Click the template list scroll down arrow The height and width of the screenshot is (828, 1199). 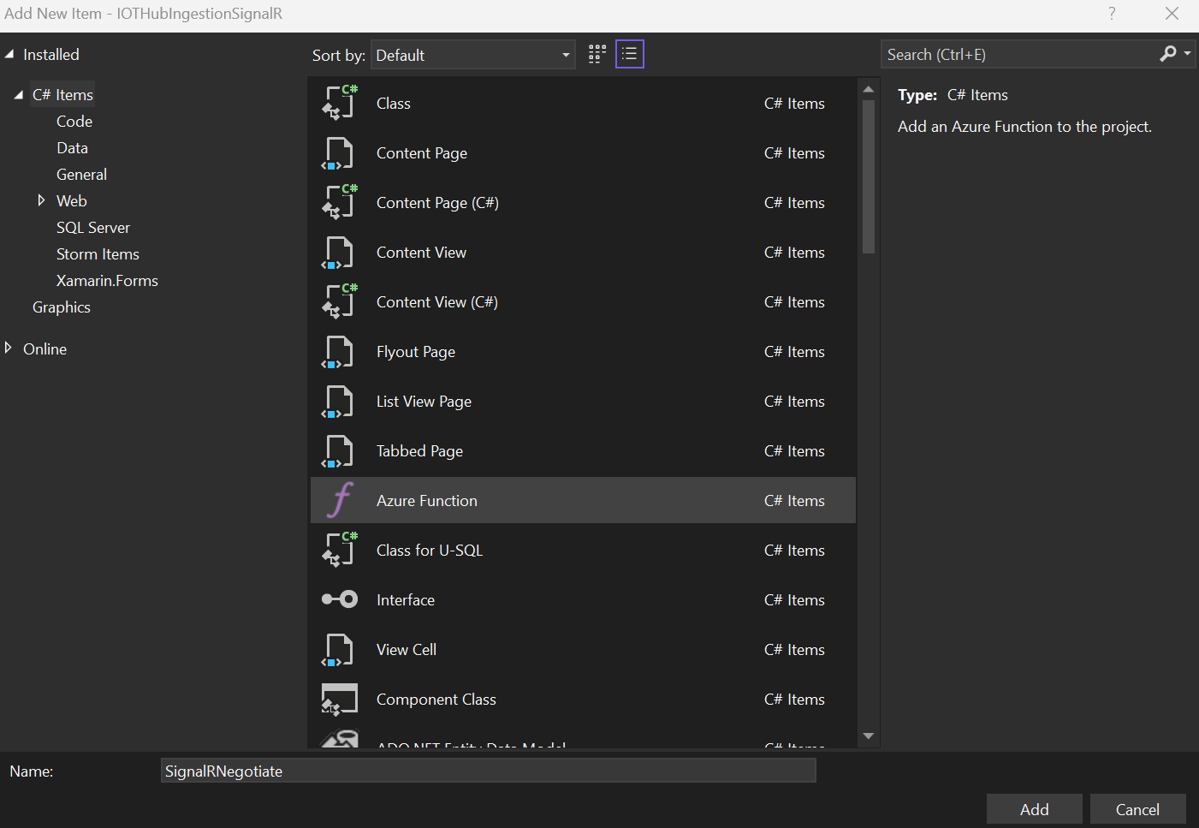(869, 736)
